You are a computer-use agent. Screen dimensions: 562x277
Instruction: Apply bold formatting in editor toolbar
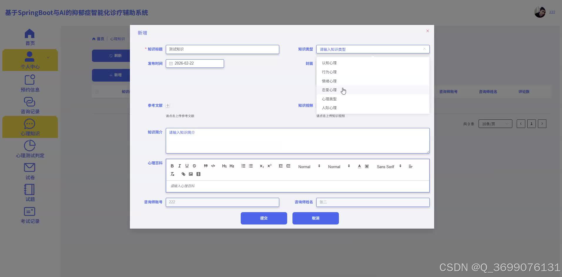pos(172,166)
